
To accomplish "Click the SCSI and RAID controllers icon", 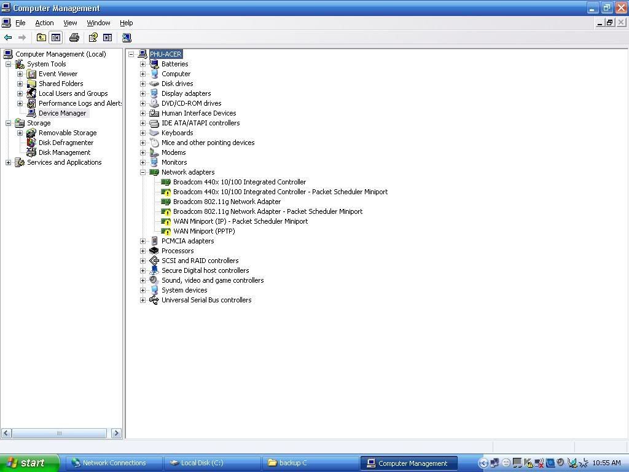I will pyautogui.click(x=154, y=261).
